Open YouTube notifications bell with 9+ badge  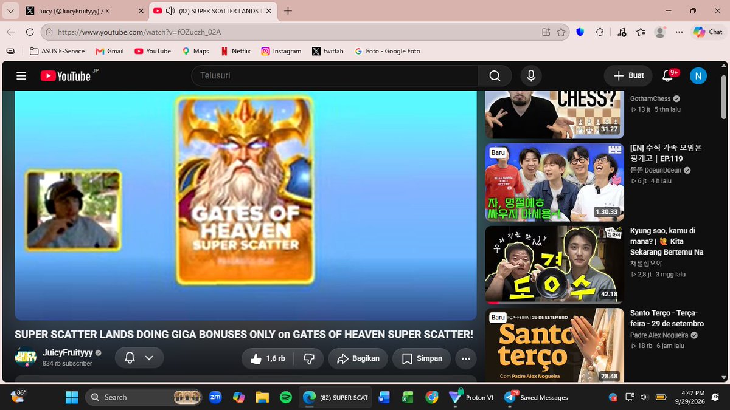pyautogui.click(x=669, y=75)
